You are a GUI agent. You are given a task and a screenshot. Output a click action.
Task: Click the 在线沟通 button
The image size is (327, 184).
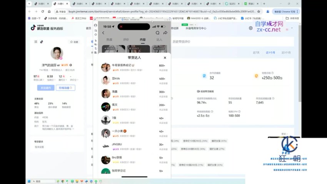(x=65, y=88)
